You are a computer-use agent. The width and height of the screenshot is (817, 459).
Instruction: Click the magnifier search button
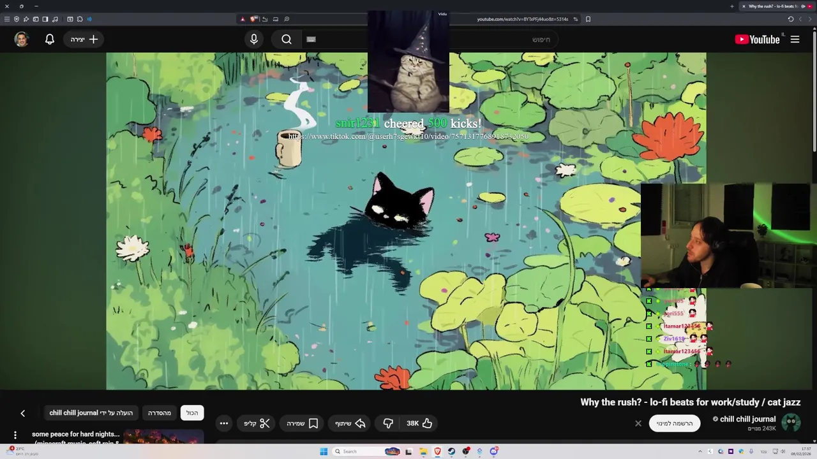(x=287, y=40)
